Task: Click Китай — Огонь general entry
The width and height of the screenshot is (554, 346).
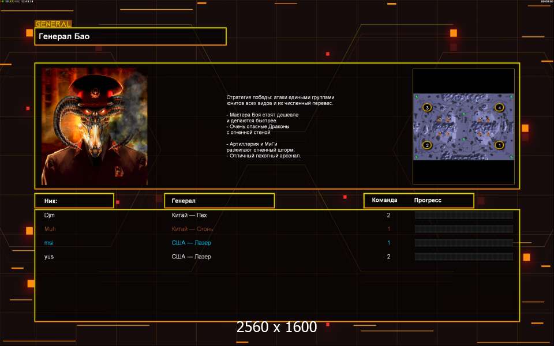Action: (192, 229)
